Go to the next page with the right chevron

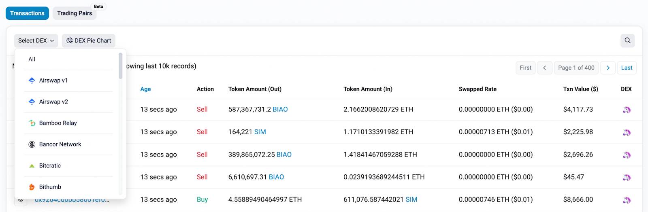(x=608, y=68)
